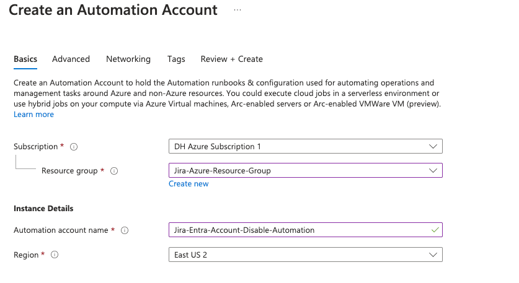The image size is (519, 283).
Task: Follow the Learn more link
Action: pos(33,115)
